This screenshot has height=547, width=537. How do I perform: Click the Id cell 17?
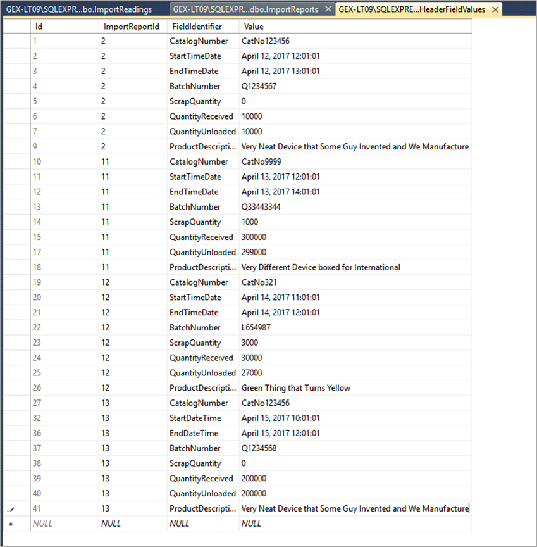[x=65, y=252]
